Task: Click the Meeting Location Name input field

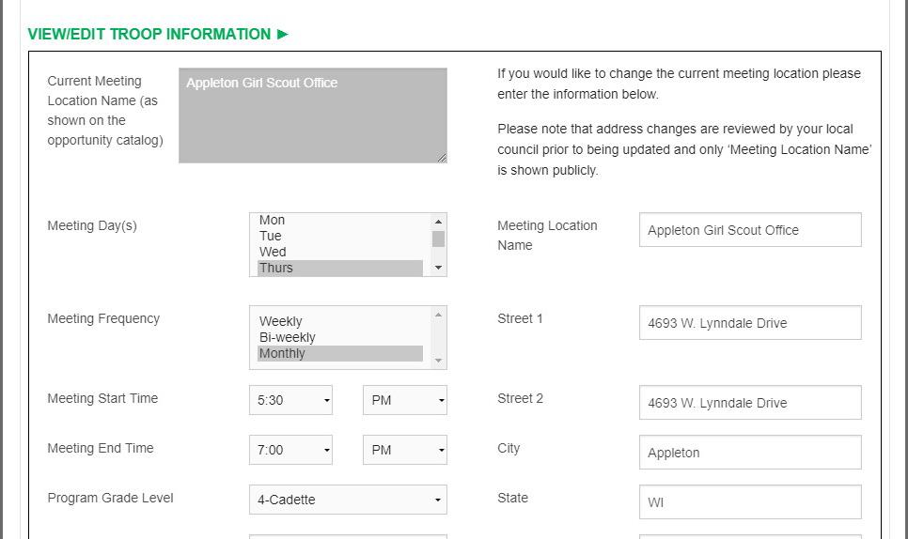Action: [750, 230]
